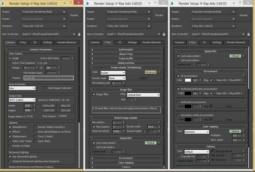Expand Authorization rollout in middle window
This screenshot has width=255, height=172.
[x=126, y=49]
